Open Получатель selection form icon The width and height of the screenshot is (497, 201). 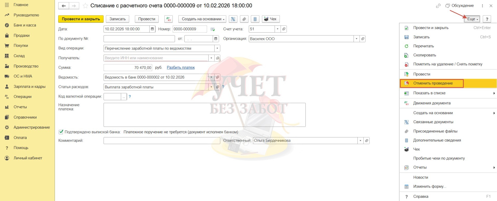217,58
